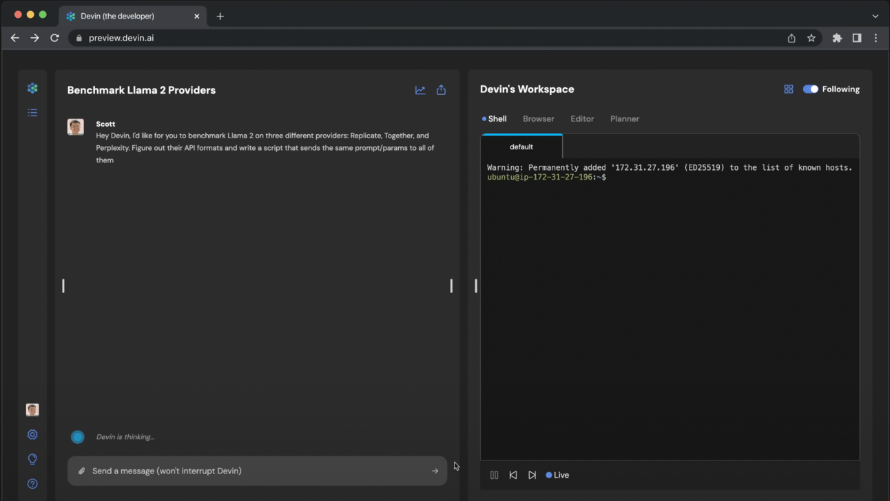Click the paperclip attachment icon

pos(81,471)
